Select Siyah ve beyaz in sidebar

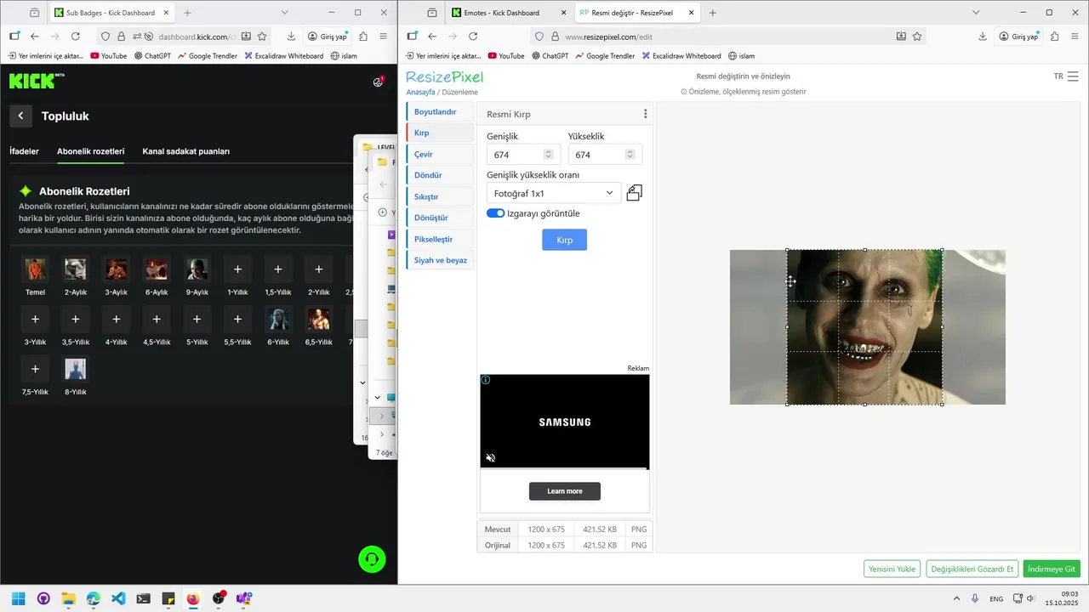pos(440,260)
